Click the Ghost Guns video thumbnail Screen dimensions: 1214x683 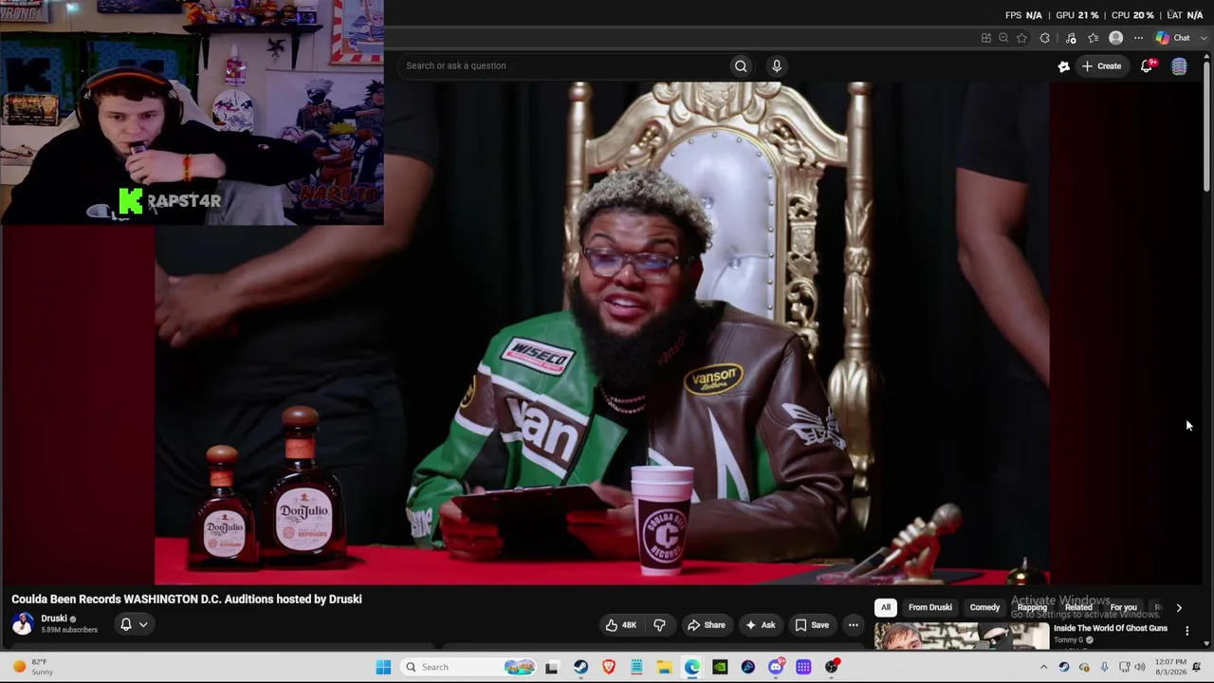pyautogui.click(x=962, y=636)
